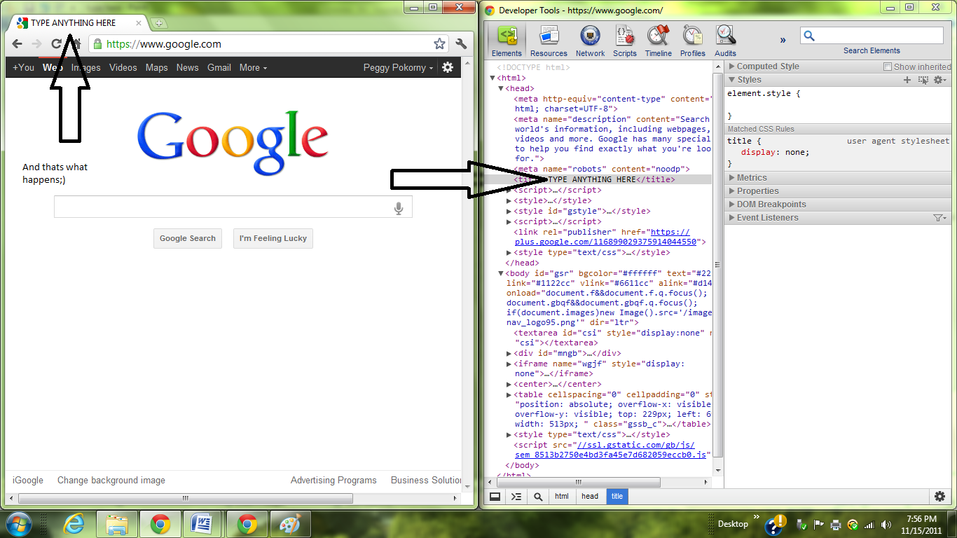
Task: Open the Audits panel icon
Action: [725, 41]
